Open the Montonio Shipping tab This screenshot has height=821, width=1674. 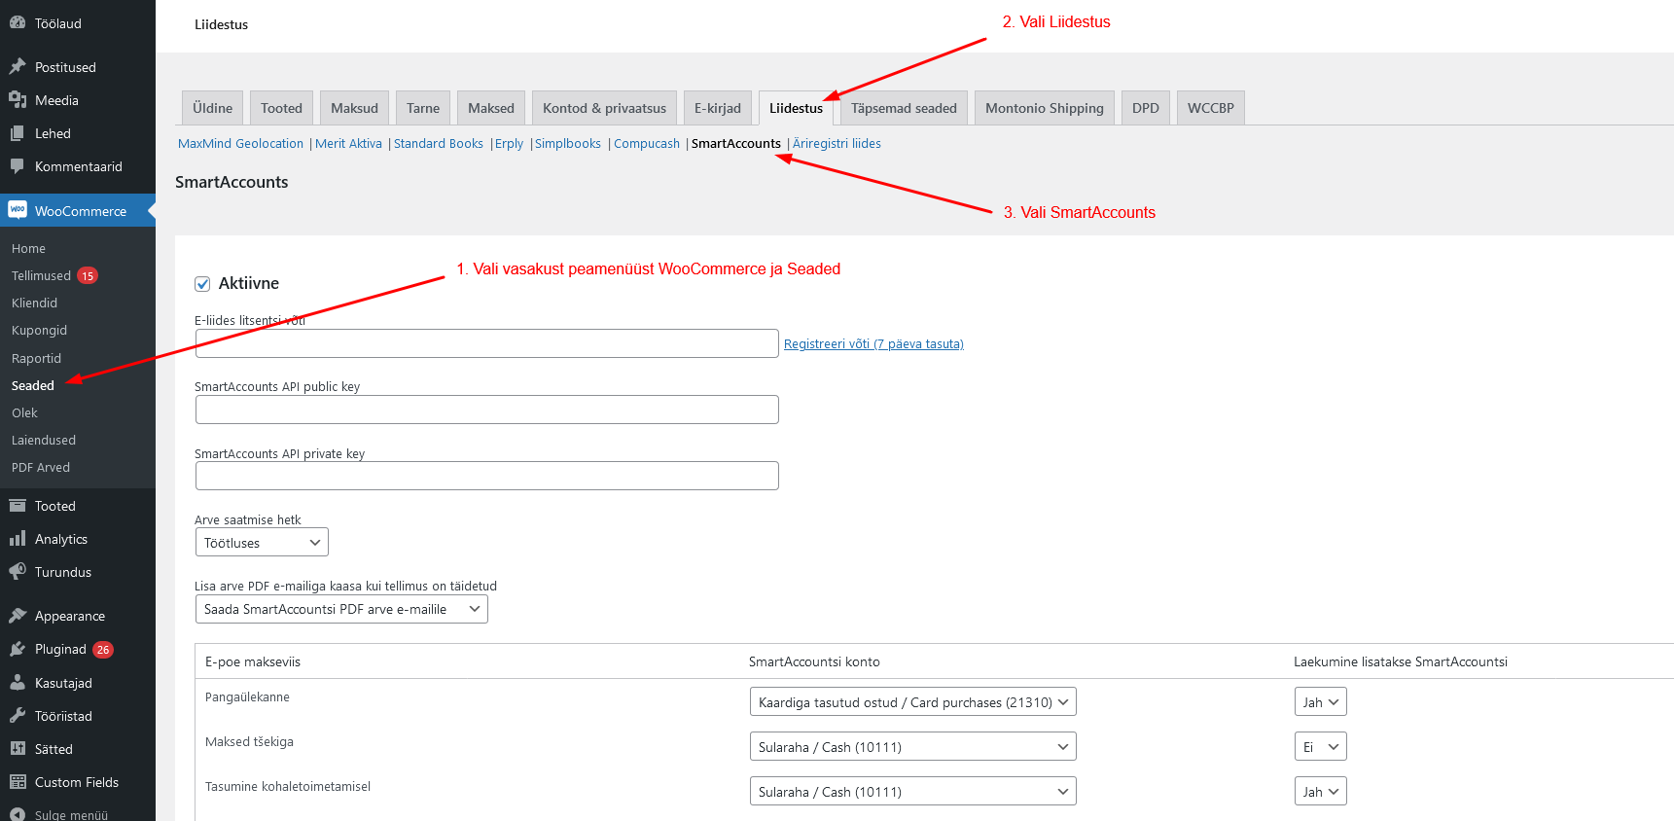(x=1044, y=108)
